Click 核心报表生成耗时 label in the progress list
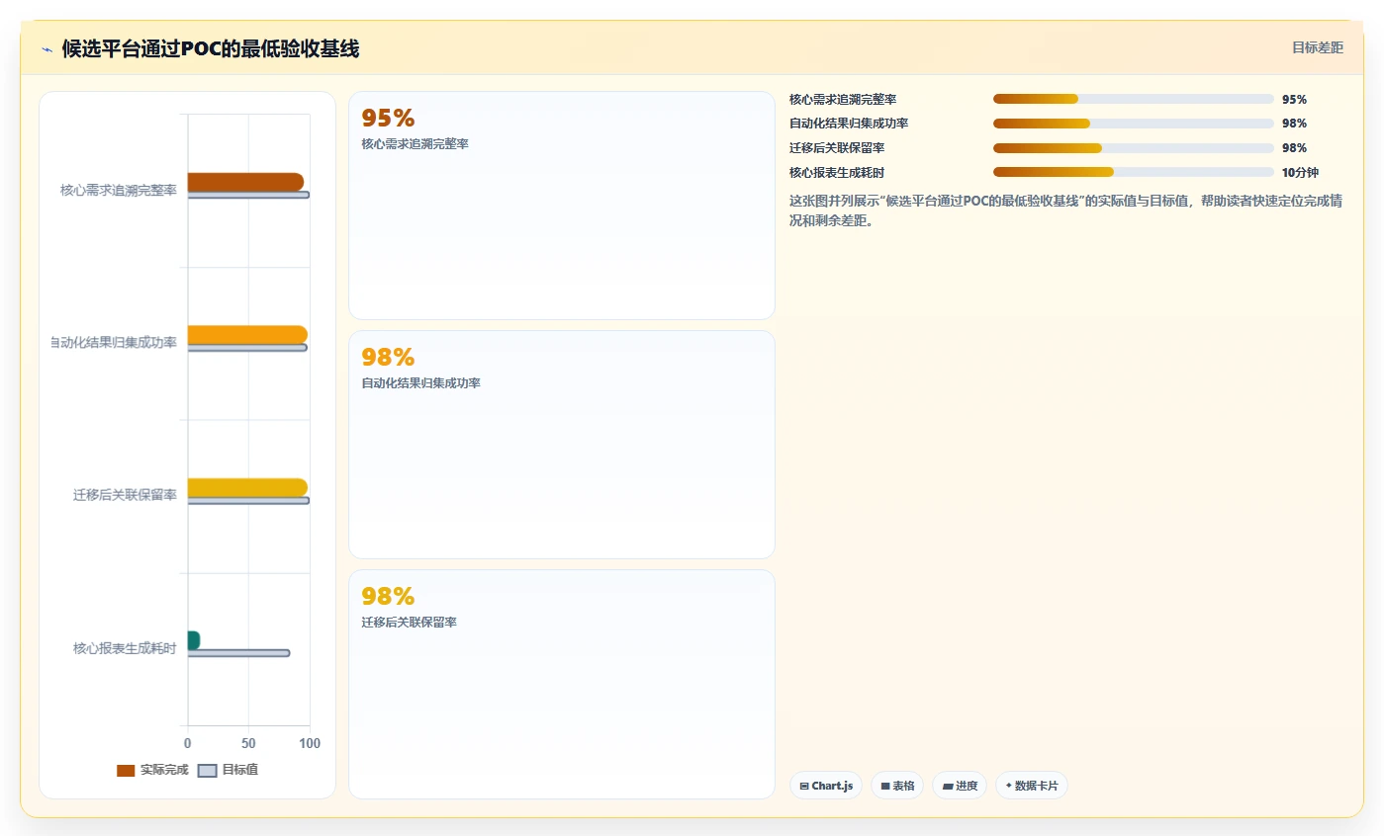 837,173
